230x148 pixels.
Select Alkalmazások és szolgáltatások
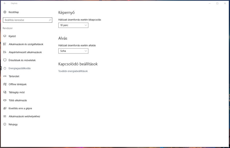[x=26, y=44]
